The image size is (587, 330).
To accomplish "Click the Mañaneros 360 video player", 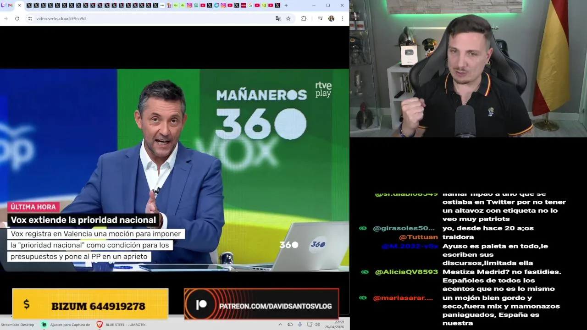I will click(x=174, y=170).
